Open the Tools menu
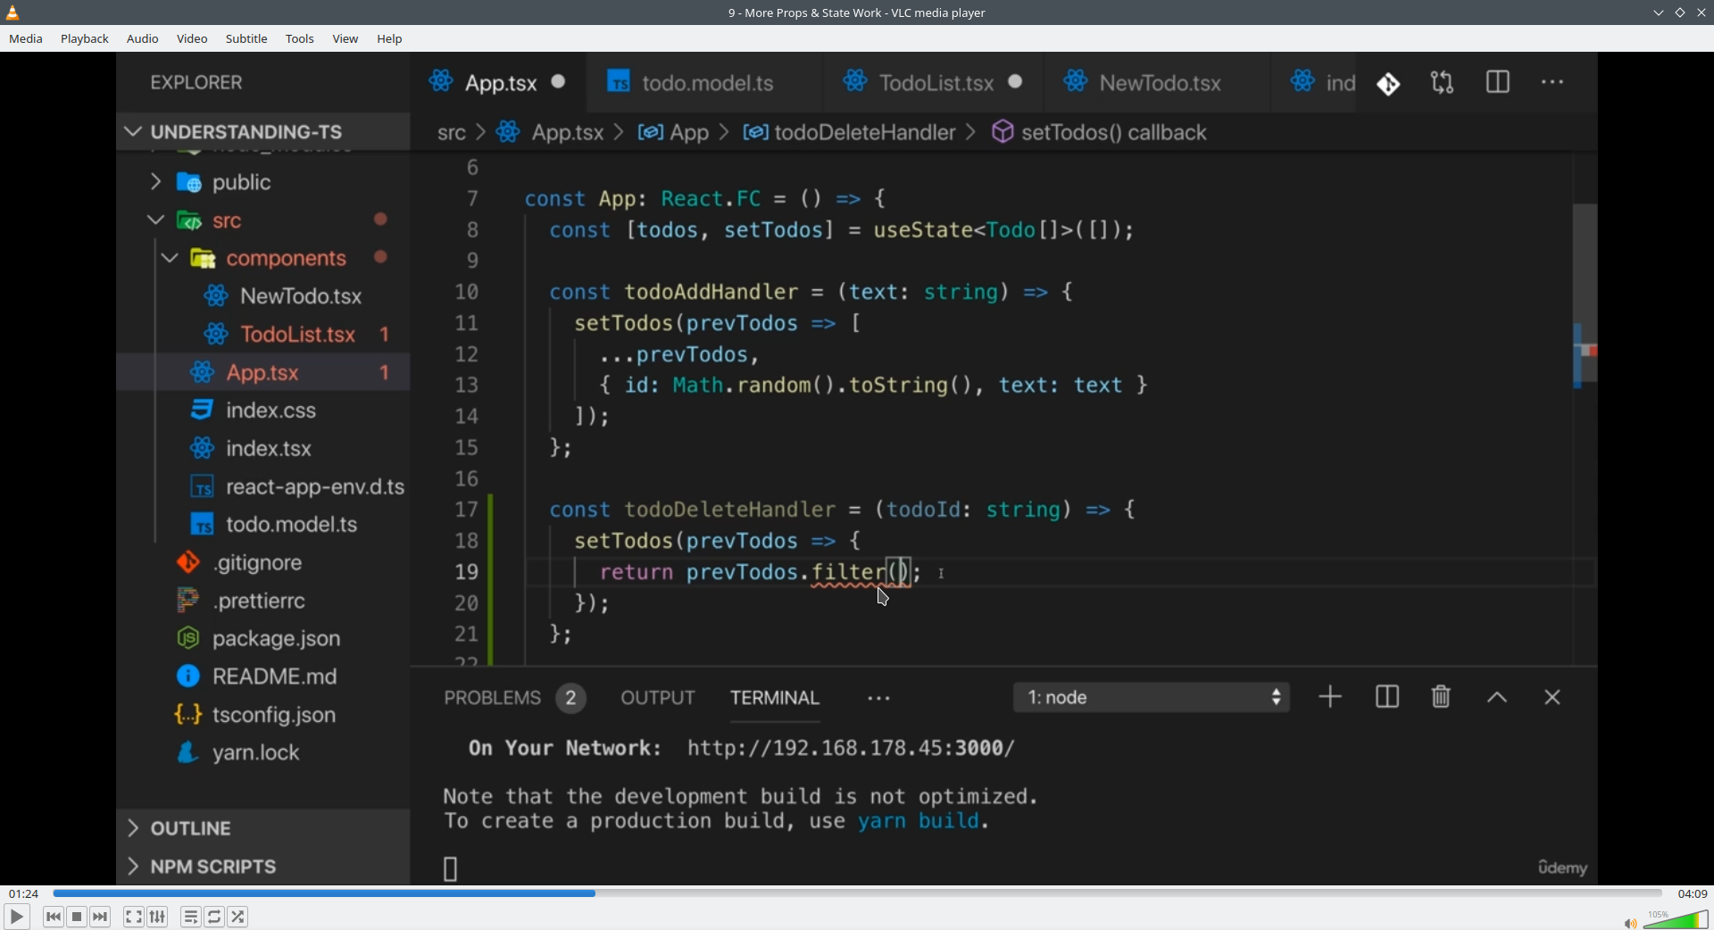 coord(300,39)
